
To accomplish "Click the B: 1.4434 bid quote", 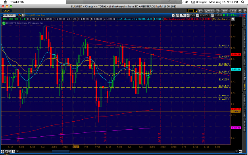I will tap(230, 15).
